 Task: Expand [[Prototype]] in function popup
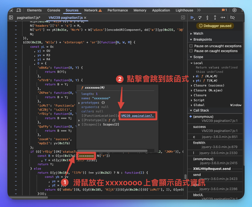tap(79, 120)
